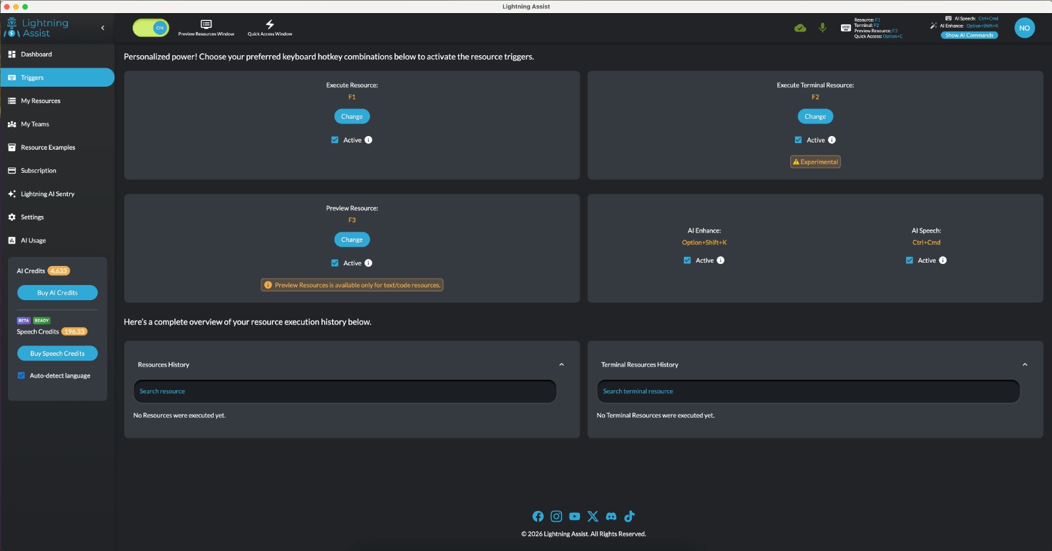The width and height of the screenshot is (1052, 551).
Task: Collapse the sidebar with the chevron
Action: coord(103,28)
